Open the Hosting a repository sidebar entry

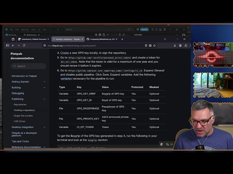click(x=24, y=110)
